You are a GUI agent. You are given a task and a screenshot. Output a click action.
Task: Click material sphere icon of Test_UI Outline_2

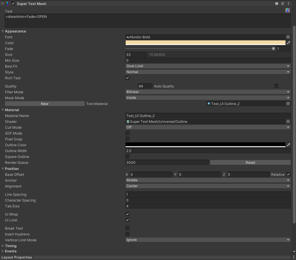[x=209, y=104]
